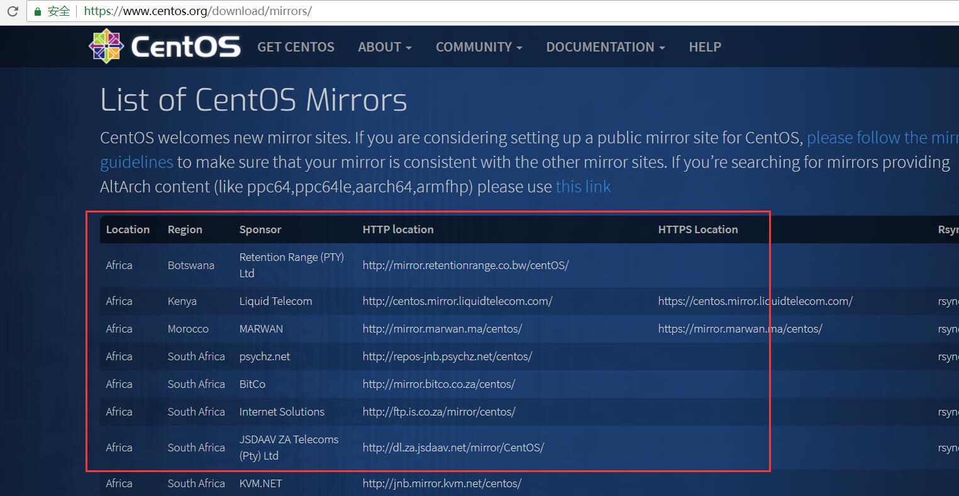Viewport: 959px width, 496px height.
Task: Open the MARWAN HTTPS mirror link
Action: click(740, 329)
